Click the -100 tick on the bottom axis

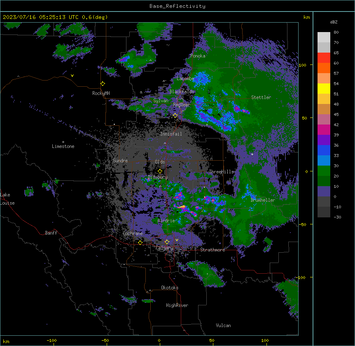click(51, 340)
